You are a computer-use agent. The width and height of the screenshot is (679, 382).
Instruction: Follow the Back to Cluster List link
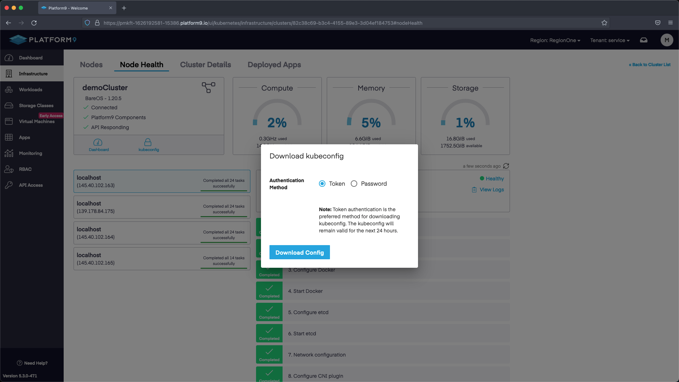click(650, 65)
